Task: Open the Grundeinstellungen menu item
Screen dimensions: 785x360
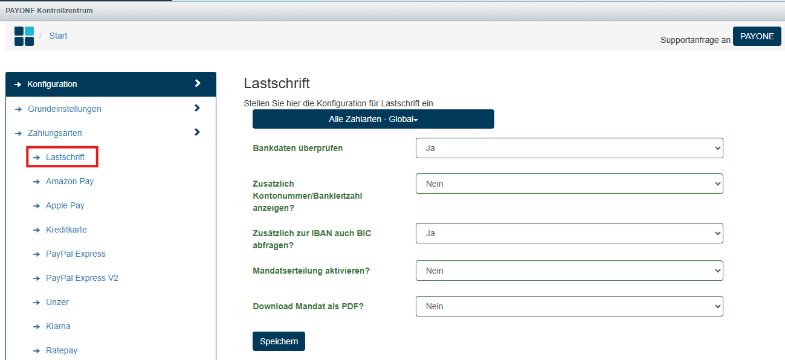Action: pyautogui.click(x=65, y=109)
